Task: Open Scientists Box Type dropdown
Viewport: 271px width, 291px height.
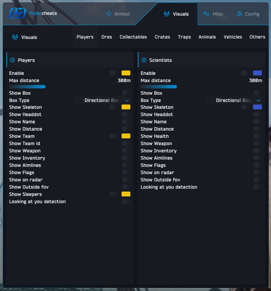Action: point(234,100)
